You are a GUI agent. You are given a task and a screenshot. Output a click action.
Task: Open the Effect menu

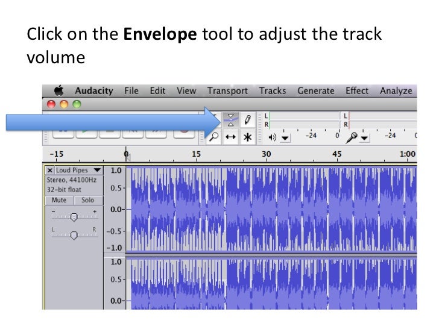click(x=357, y=90)
